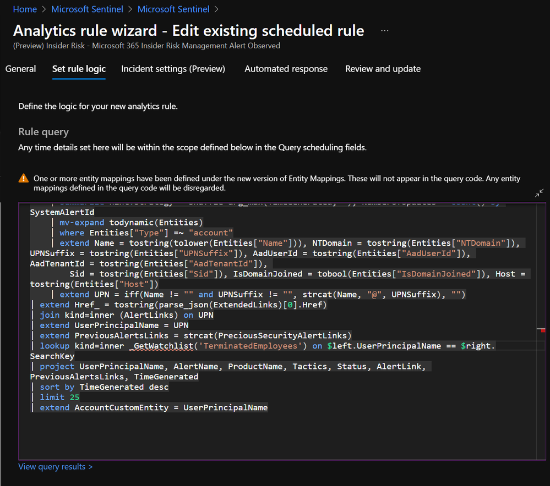This screenshot has width=550, height=486.
Task: Open the ellipsis menu beside the wizard title
Action: 385,31
